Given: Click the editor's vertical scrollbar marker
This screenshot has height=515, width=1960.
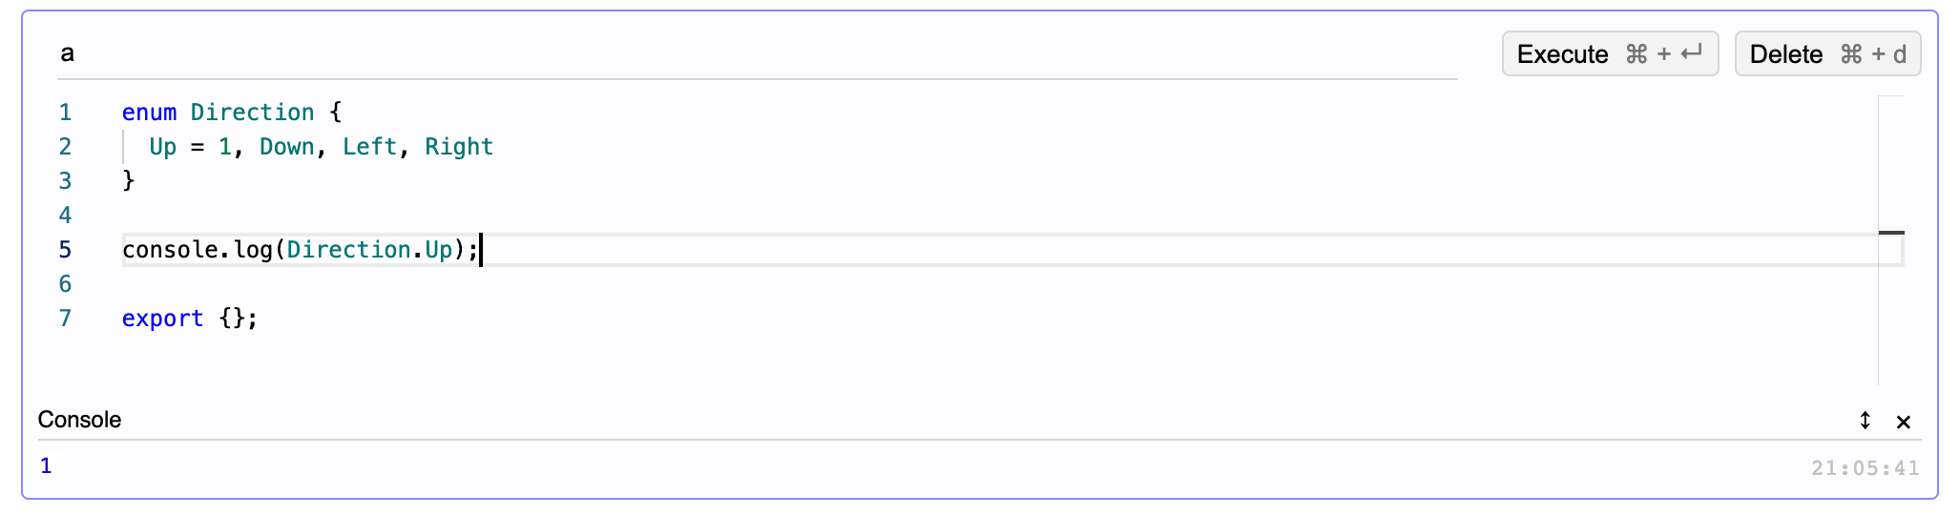Looking at the screenshot, I should coord(1891,233).
